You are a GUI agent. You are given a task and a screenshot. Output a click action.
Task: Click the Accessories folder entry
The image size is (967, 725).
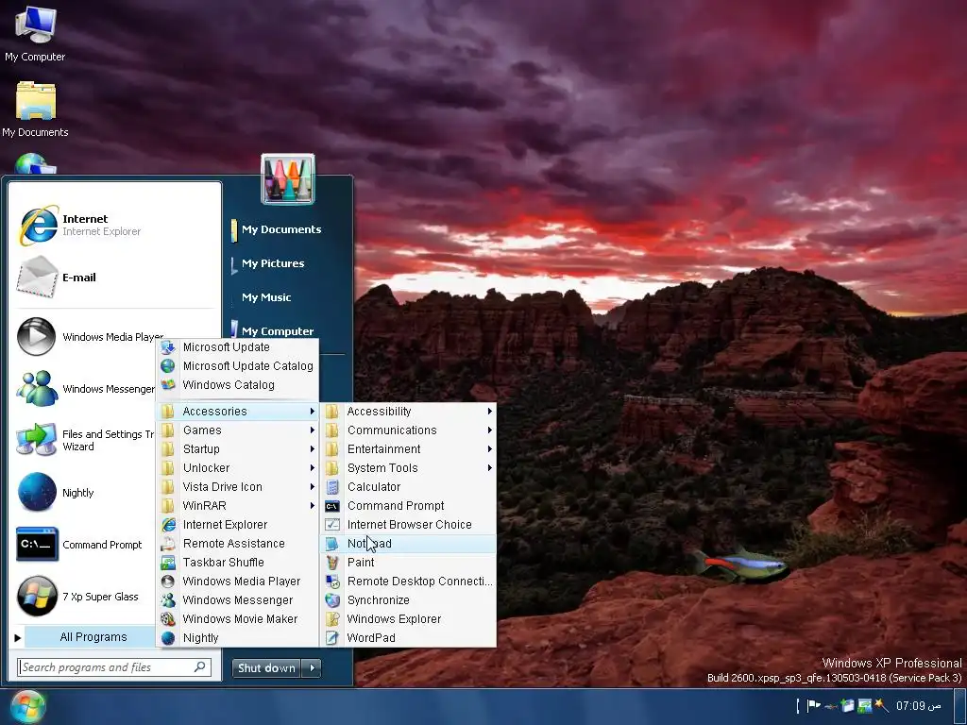(x=237, y=412)
